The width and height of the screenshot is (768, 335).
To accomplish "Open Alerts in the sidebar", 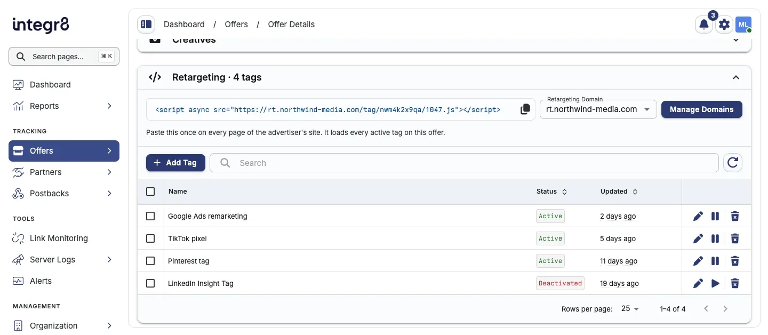I will (x=64, y=281).
